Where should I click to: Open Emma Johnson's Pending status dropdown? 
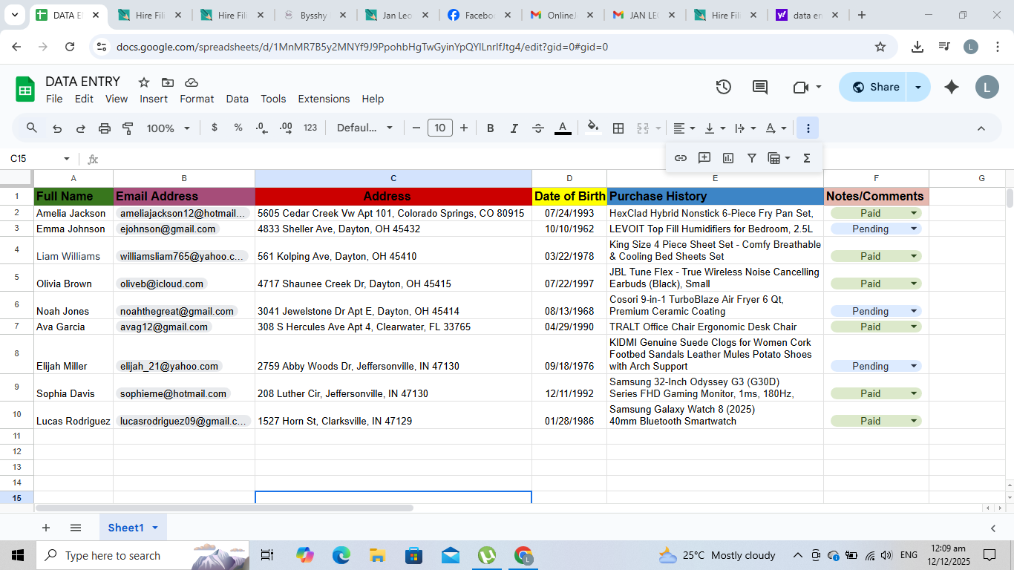click(x=913, y=229)
